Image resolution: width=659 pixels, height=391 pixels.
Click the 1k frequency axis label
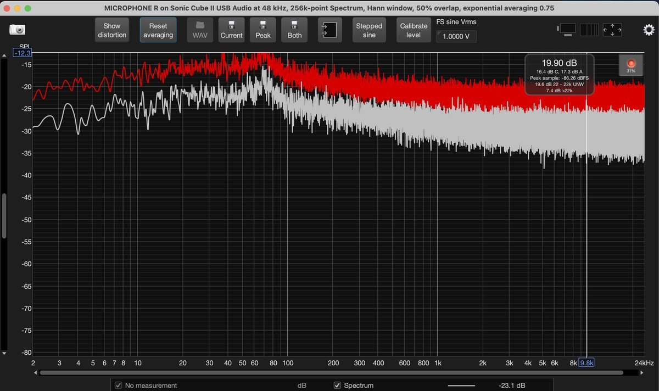[x=438, y=363]
